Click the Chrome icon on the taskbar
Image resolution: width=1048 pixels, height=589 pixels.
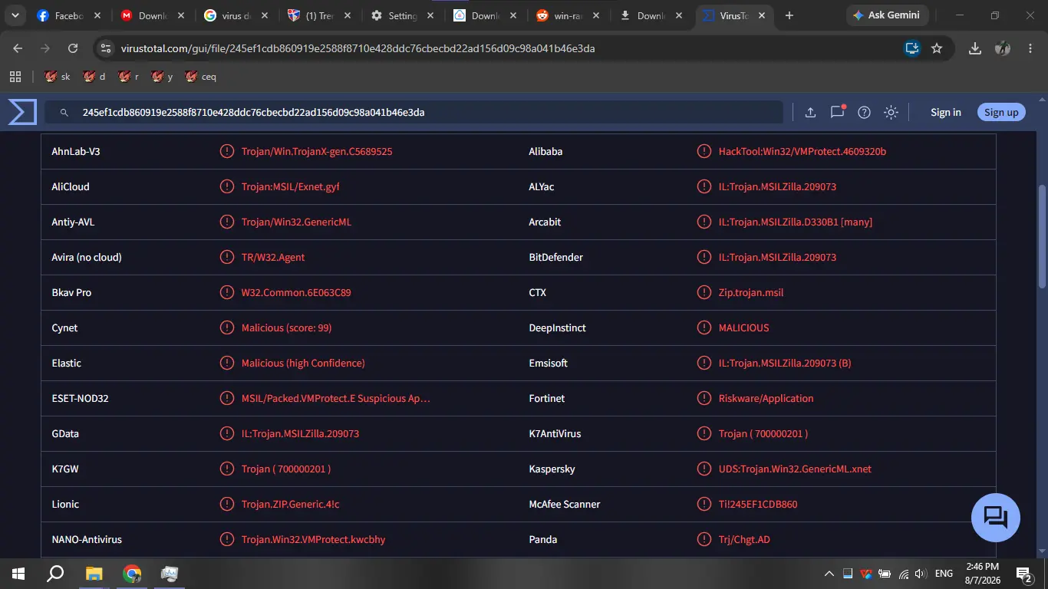(132, 573)
